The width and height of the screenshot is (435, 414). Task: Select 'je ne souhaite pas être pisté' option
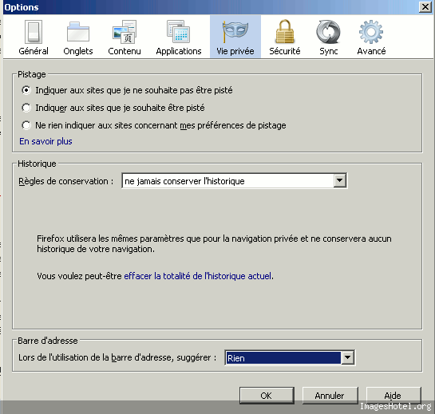[127, 90]
